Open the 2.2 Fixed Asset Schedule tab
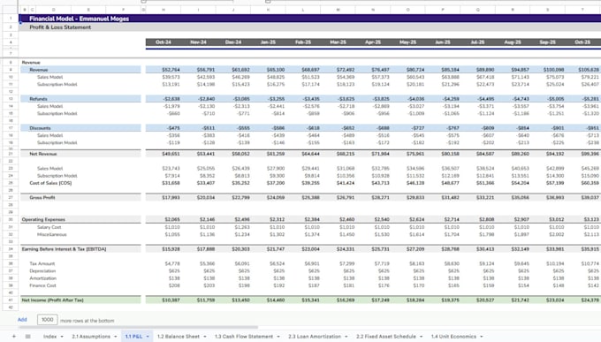The height and width of the screenshot is (342, 601). point(386,336)
